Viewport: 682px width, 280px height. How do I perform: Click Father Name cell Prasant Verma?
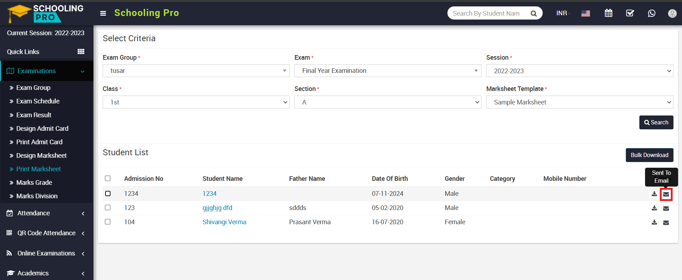point(310,222)
